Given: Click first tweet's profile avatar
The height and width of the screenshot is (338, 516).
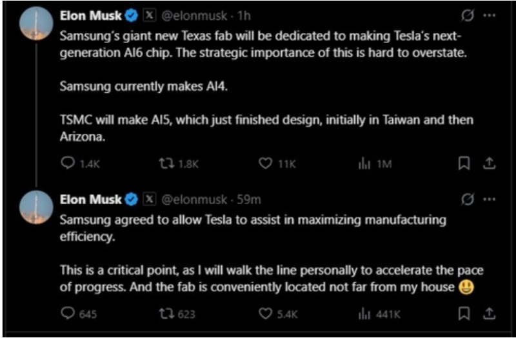Looking at the screenshot, I should click(36, 24).
